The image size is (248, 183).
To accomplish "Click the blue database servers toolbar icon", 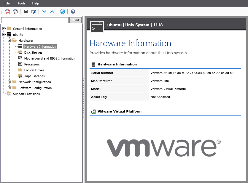I will (x=63, y=12).
